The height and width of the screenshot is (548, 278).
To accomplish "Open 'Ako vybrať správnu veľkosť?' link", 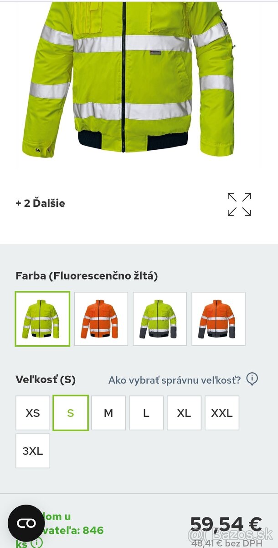I will 174,380.
